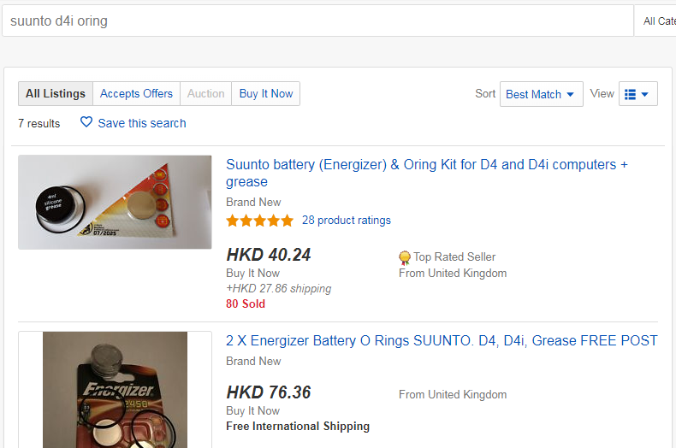Open the All Categories dropdown
Viewport: 676px width, 448px height.
[x=655, y=21]
